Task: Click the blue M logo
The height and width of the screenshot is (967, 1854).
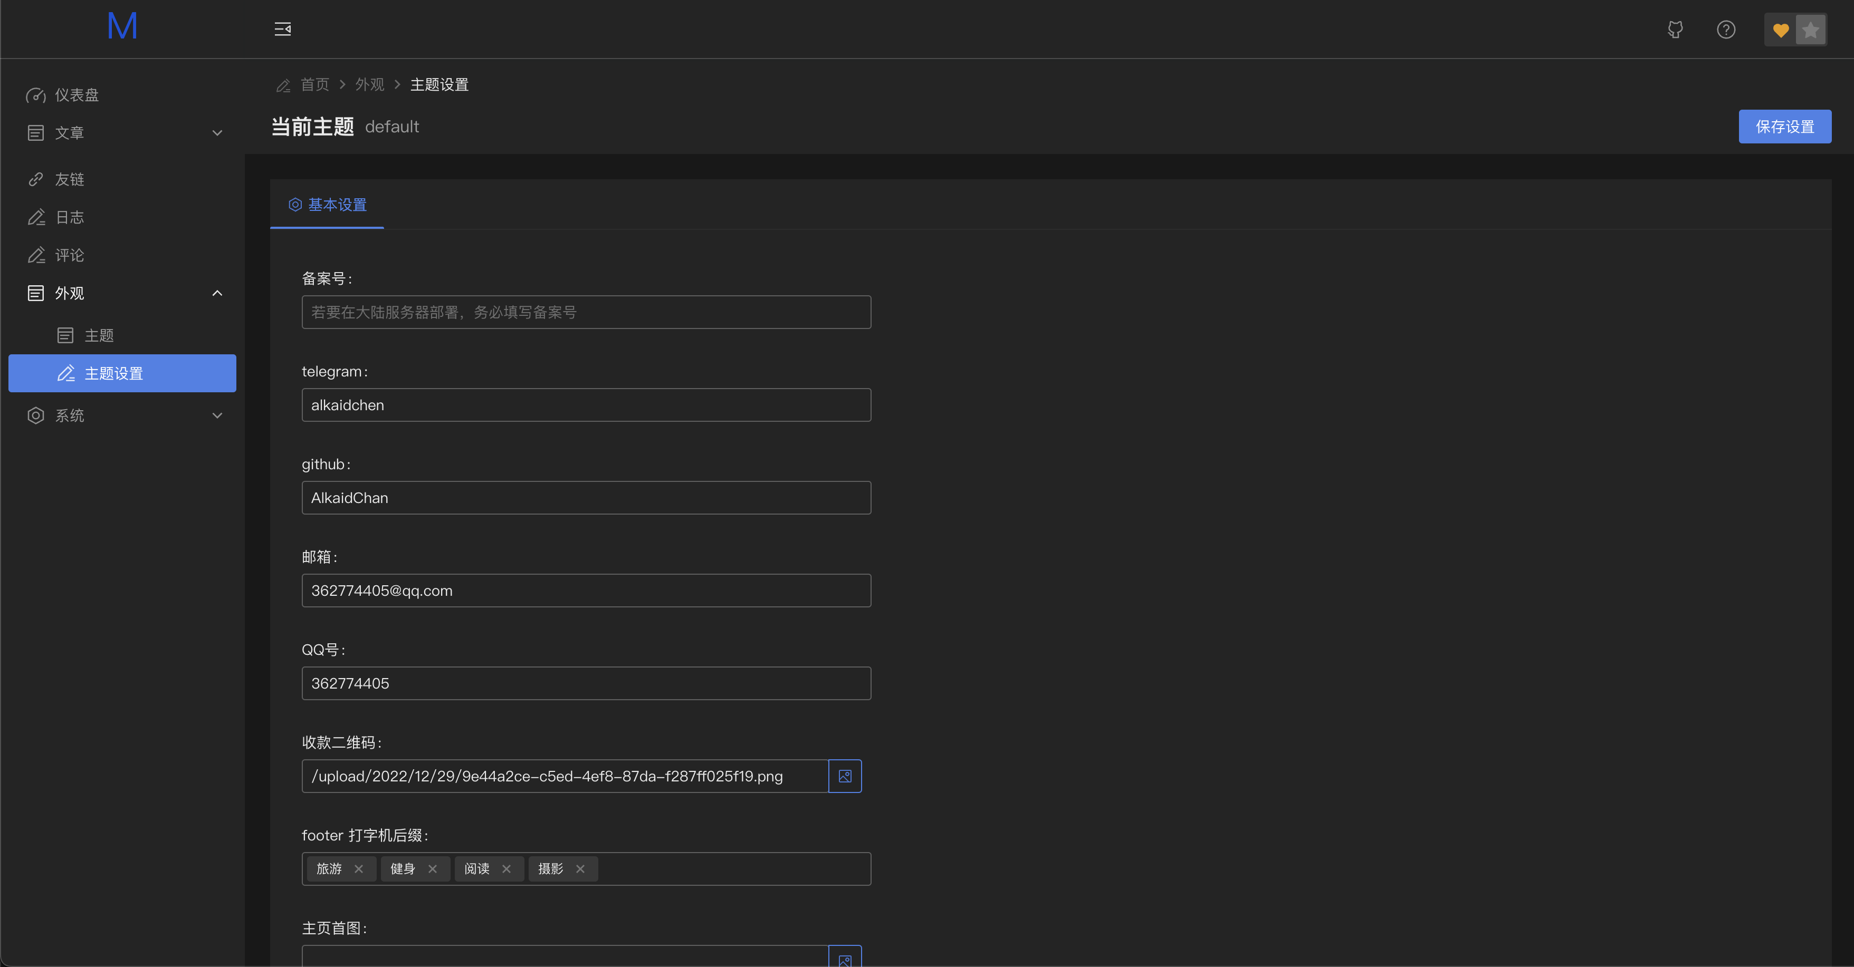Action: coord(122,26)
